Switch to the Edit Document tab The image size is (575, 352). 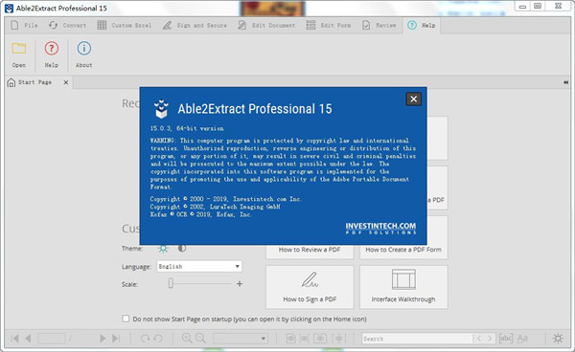coord(266,25)
